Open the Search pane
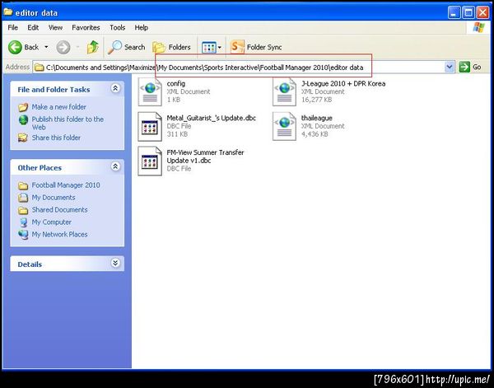 (126, 47)
